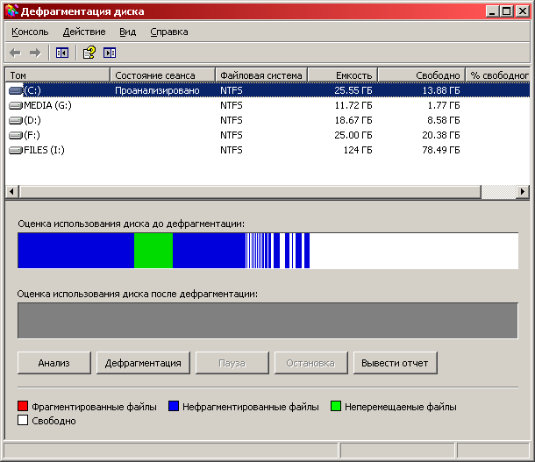Image resolution: width=535 pixels, height=462 pixels.
Task: Open the Консоль menu
Action: 30,32
